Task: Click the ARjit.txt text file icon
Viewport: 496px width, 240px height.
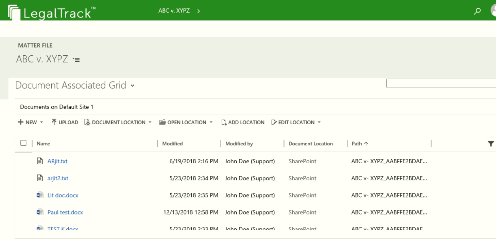Action: click(40, 161)
